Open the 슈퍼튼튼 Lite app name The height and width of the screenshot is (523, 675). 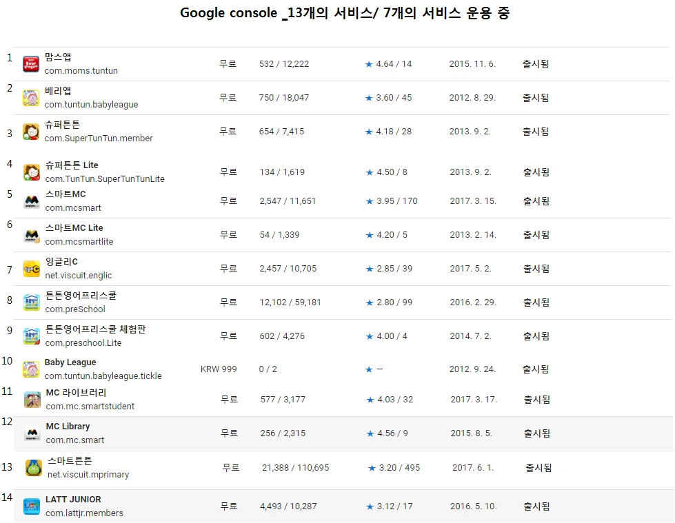[72, 165]
